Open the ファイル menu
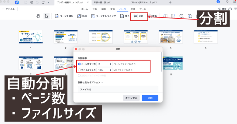Viewport: 237px width, 124px height. 10,9
